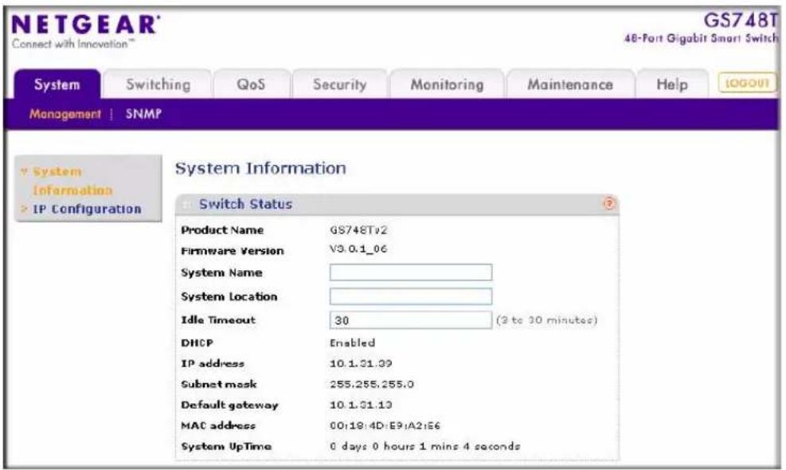Screen dimensions: 786x470
Task: Open IP Configuration in sidebar
Action: point(87,209)
